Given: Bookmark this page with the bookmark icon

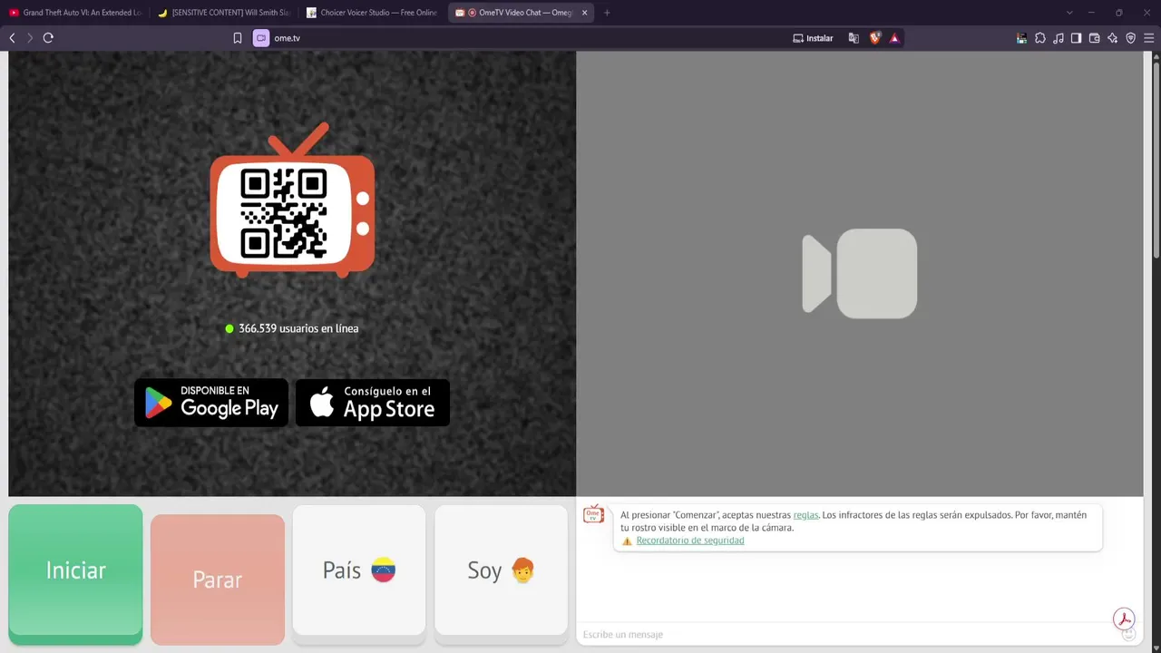Looking at the screenshot, I should [238, 38].
